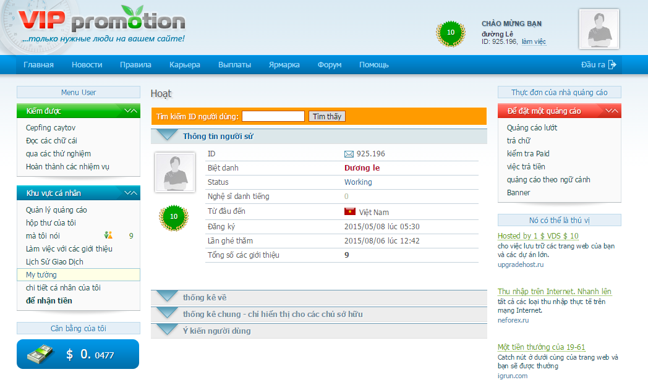Open Thu nhập trên Internet ad link
Screen dimensions: 648x385
click(x=554, y=291)
